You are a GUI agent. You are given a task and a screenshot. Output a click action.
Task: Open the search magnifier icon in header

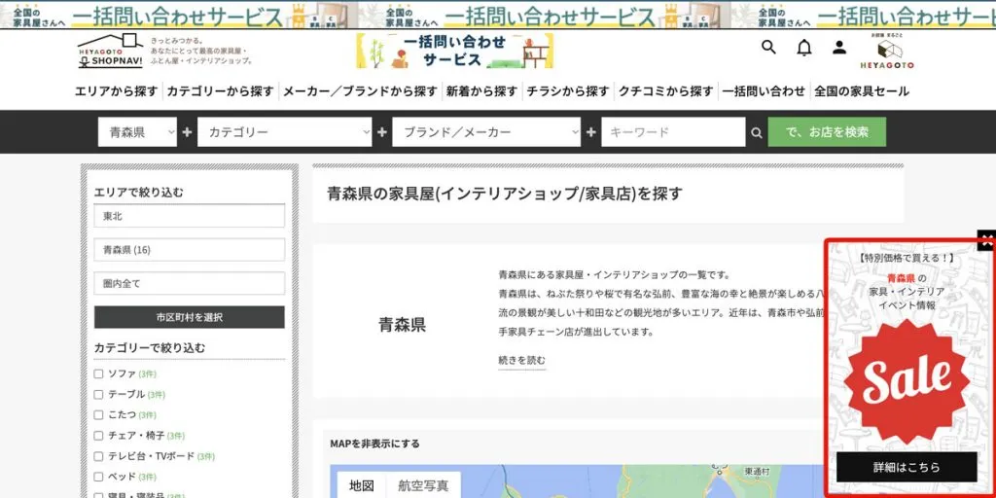coord(768,47)
